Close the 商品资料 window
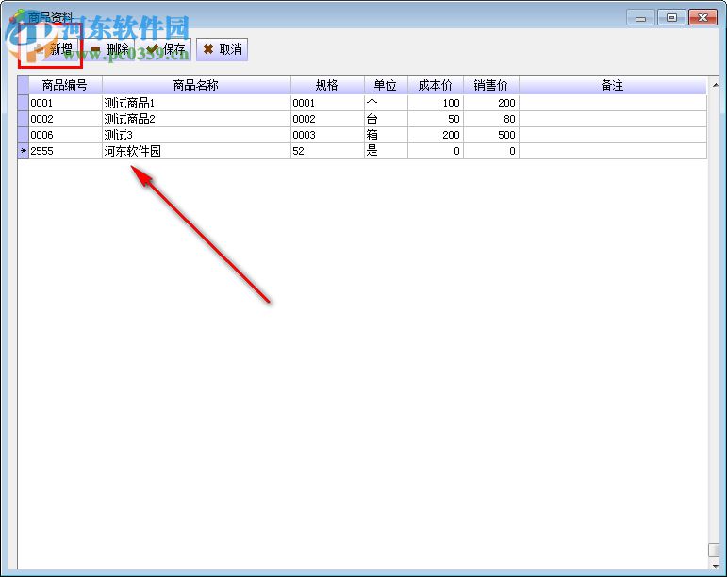 [x=702, y=18]
